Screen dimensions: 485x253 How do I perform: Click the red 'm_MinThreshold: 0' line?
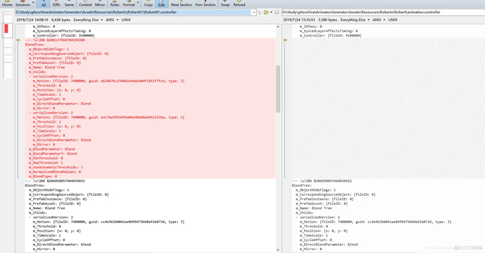46,158
